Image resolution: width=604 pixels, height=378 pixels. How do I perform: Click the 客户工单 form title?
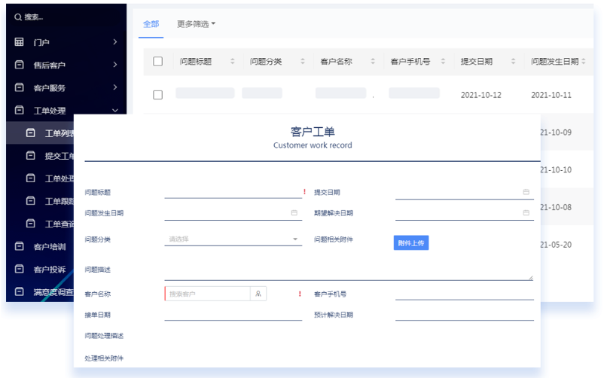[313, 132]
